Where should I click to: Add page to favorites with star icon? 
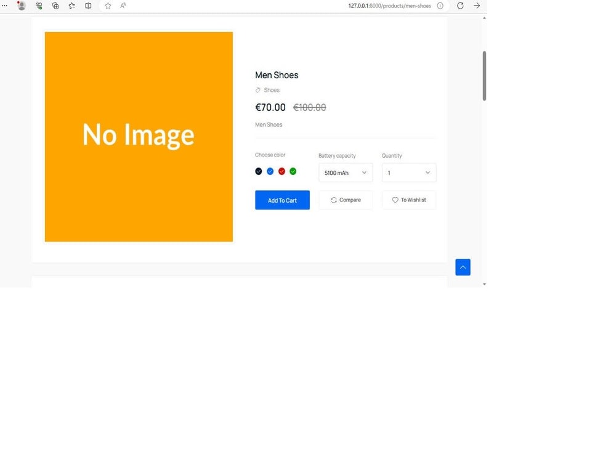tap(108, 6)
